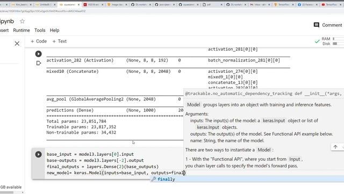This screenshot has height=194, width=344.
Task: Select 'Non-trainable params: 34,432' text
Action: tap(81, 133)
